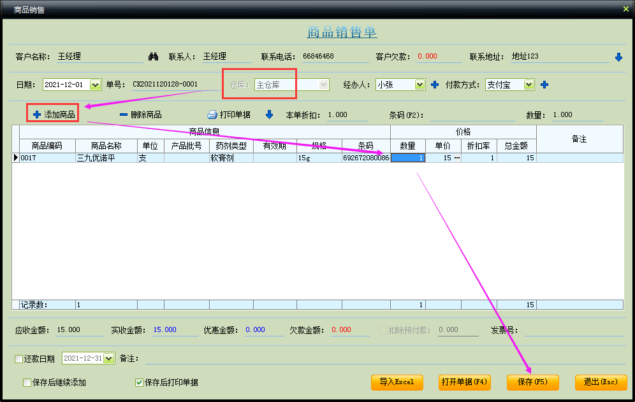Screen dimensions: 635x402
Task: Click the 导入Excel button
Action: click(x=397, y=382)
